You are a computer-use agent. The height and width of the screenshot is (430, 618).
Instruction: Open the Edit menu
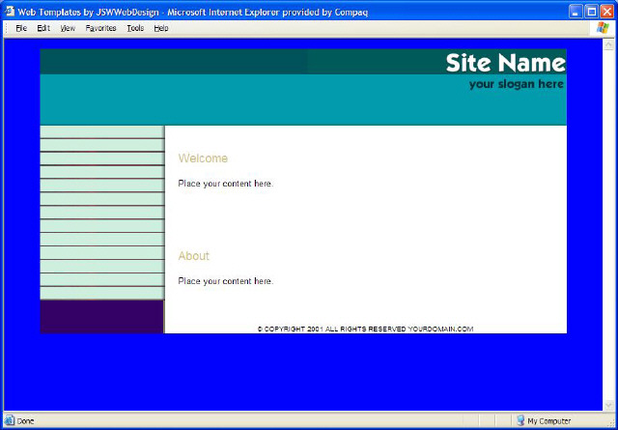click(x=43, y=28)
